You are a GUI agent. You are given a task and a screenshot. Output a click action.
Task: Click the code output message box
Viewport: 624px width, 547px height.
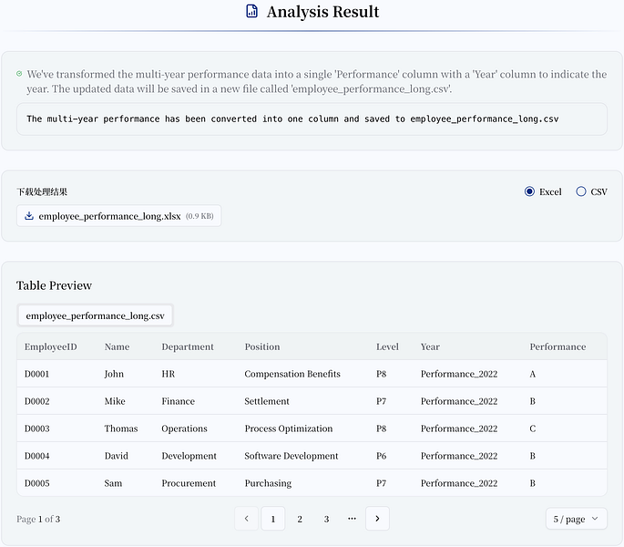tap(312, 119)
